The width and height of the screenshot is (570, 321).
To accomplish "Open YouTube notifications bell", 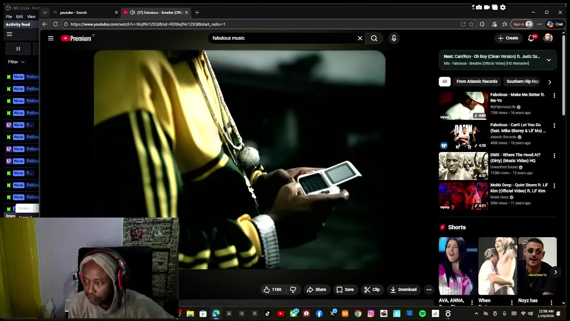I will click(531, 38).
